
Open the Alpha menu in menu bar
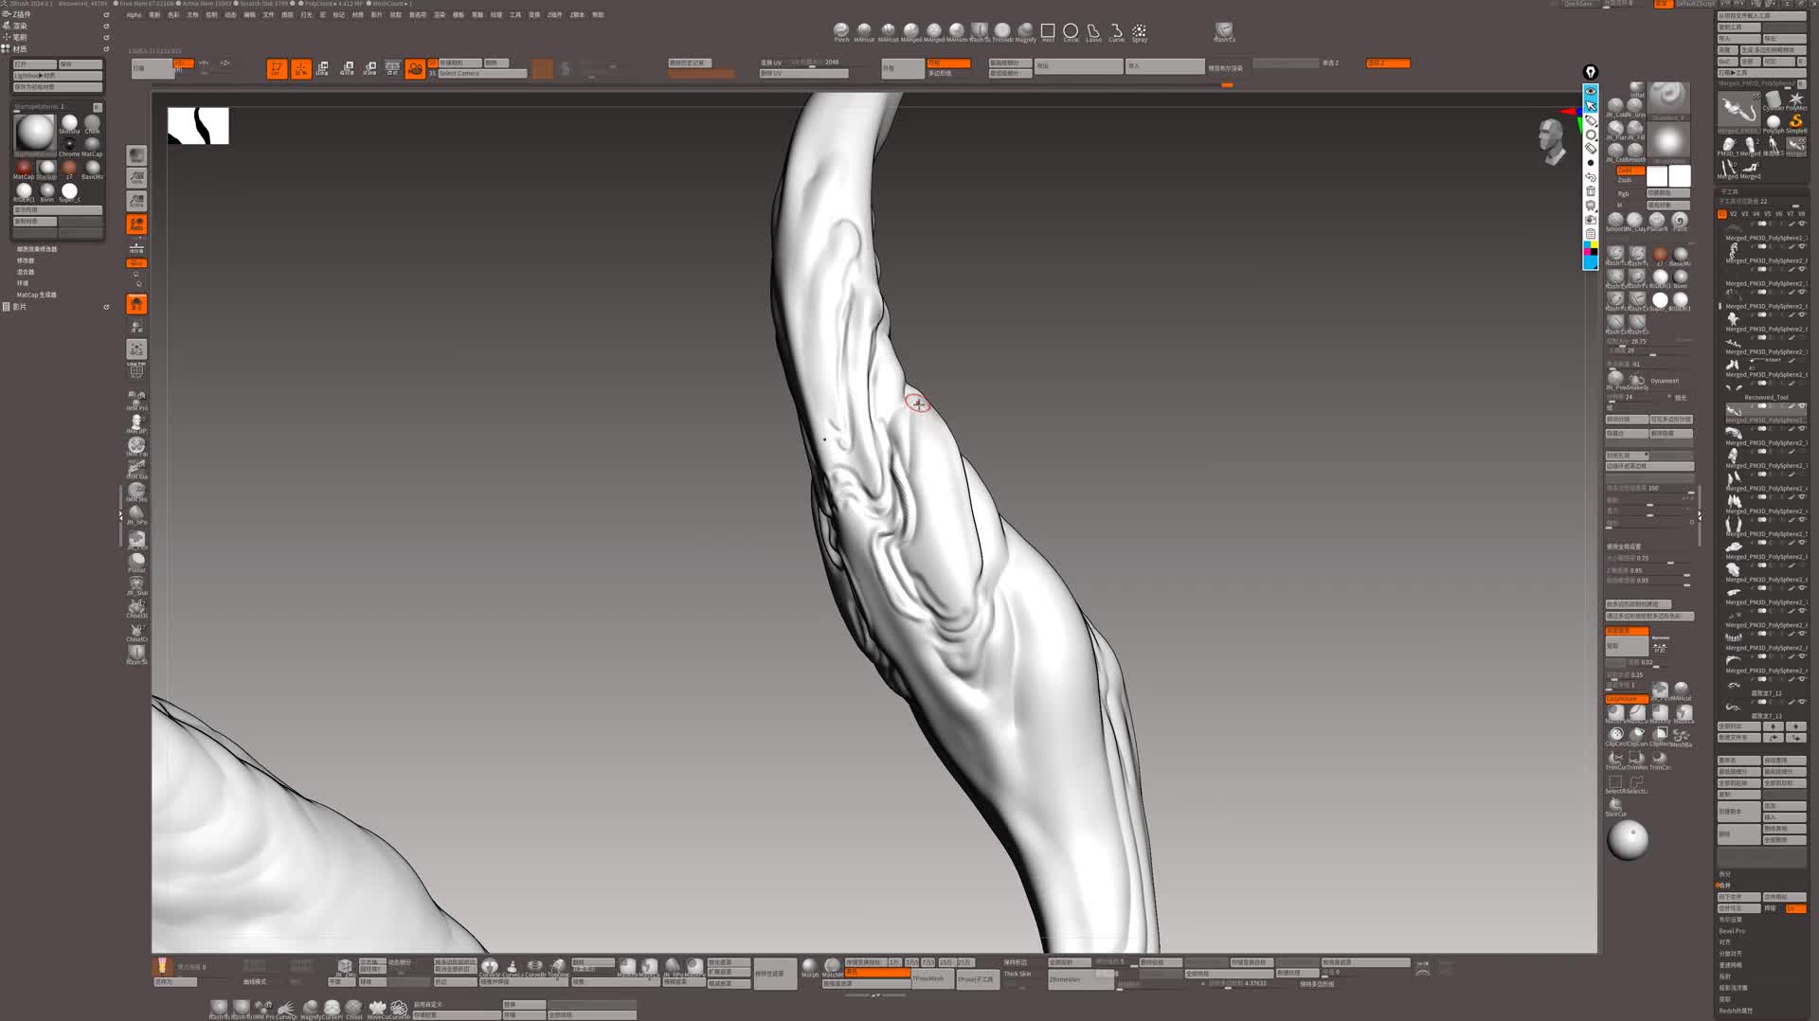(134, 15)
